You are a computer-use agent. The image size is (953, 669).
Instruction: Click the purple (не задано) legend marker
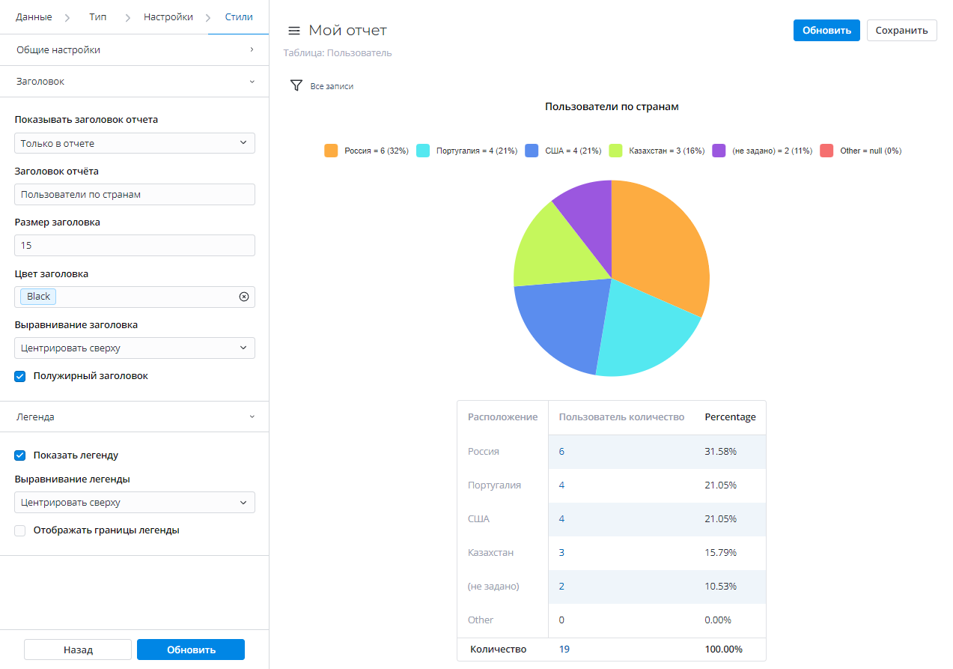(x=719, y=151)
